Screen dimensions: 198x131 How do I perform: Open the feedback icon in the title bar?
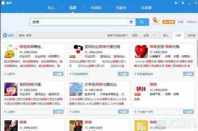176,3
